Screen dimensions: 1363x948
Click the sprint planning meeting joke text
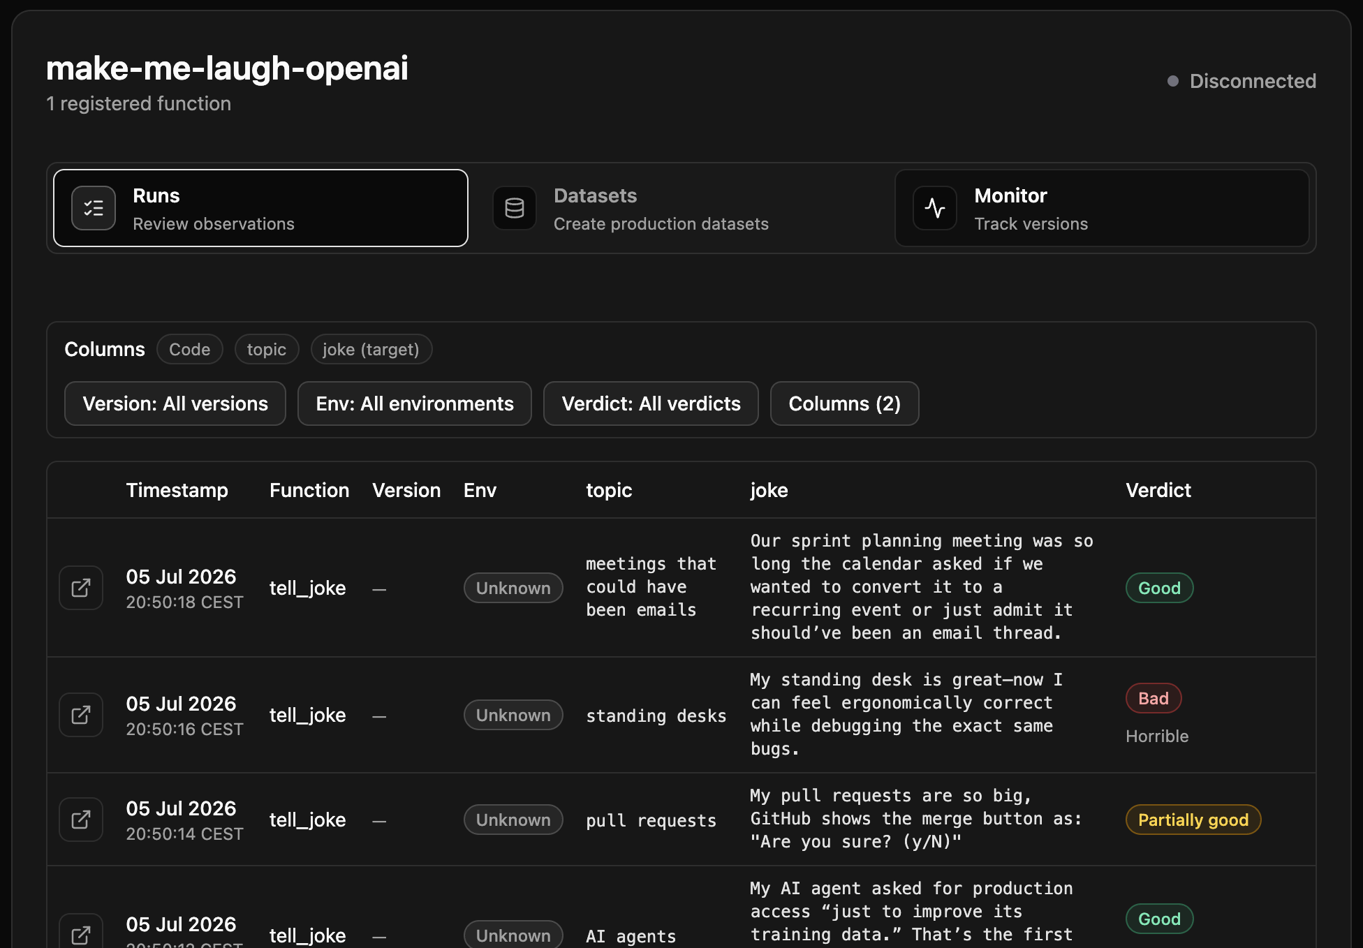(922, 587)
